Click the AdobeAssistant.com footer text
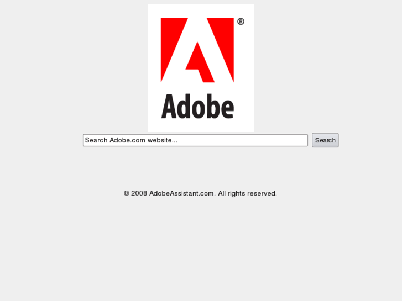 point(182,193)
